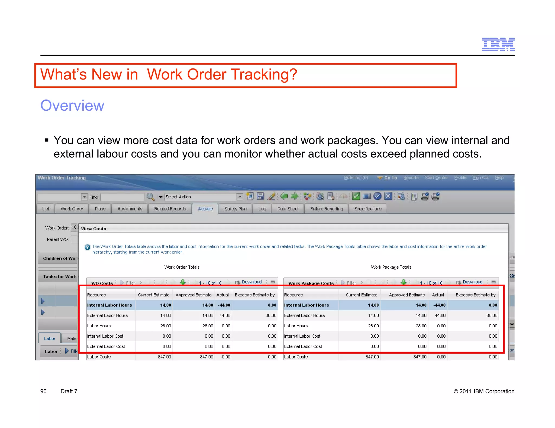Click the Profile link
The height and width of the screenshot is (428, 555).
pyautogui.click(x=460, y=178)
